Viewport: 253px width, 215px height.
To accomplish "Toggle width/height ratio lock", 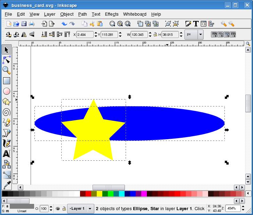I will [155, 34].
